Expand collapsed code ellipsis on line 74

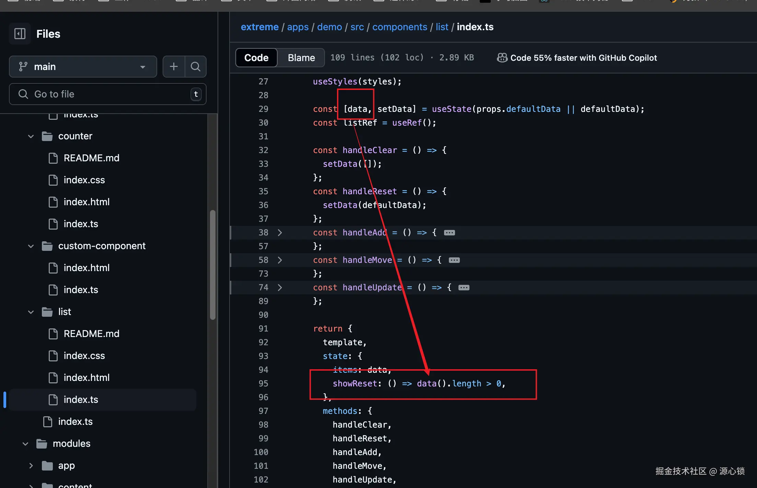(x=464, y=288)
